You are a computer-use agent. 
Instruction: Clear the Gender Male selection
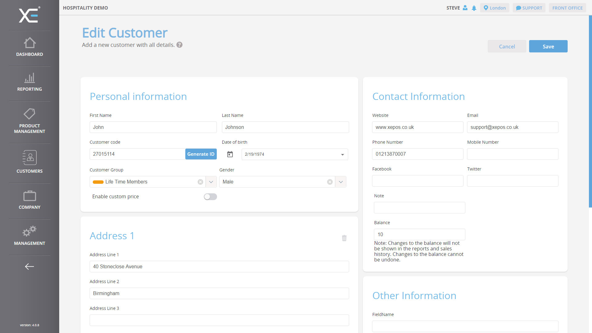click(x=330, y=182)
